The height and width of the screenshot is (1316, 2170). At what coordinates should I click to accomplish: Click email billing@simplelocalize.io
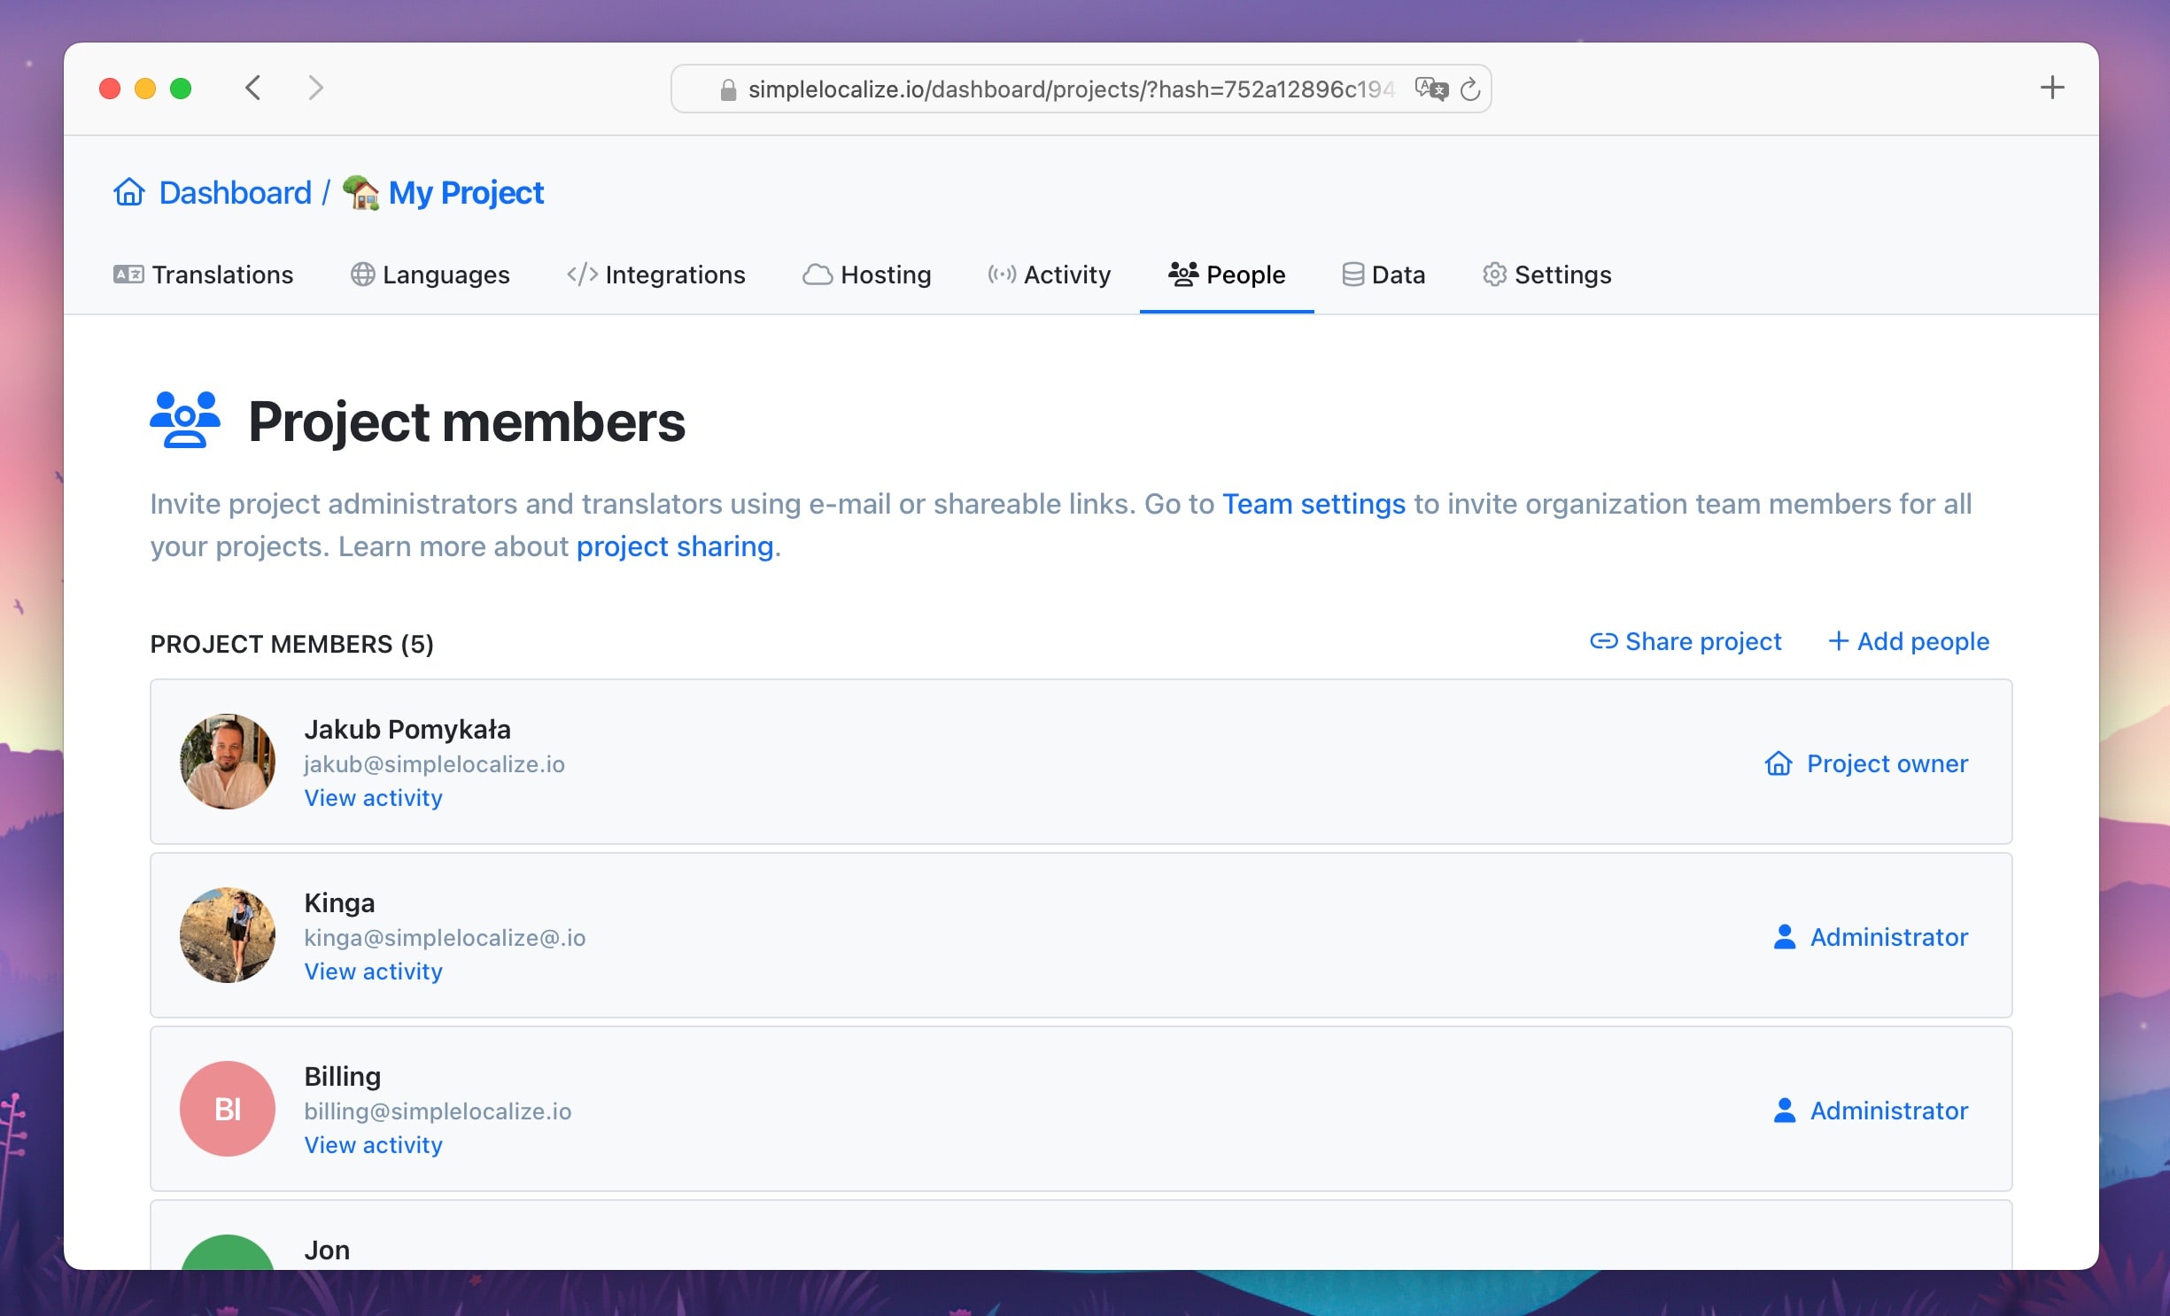pyautogui.click(x=438, y=1111)
